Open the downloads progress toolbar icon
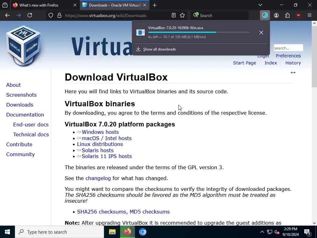 pyautogui.click(x=265, y=15)
